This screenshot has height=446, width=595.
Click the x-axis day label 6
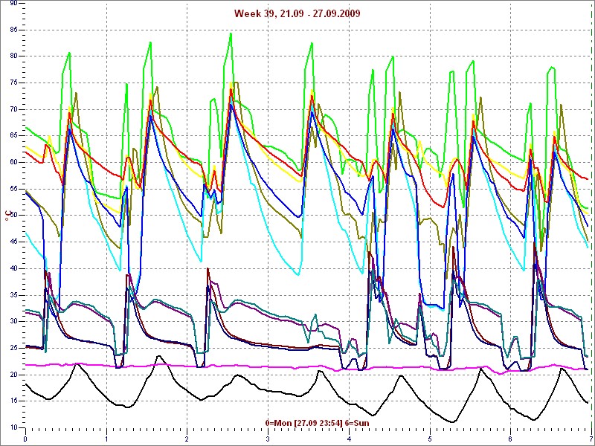510,439
